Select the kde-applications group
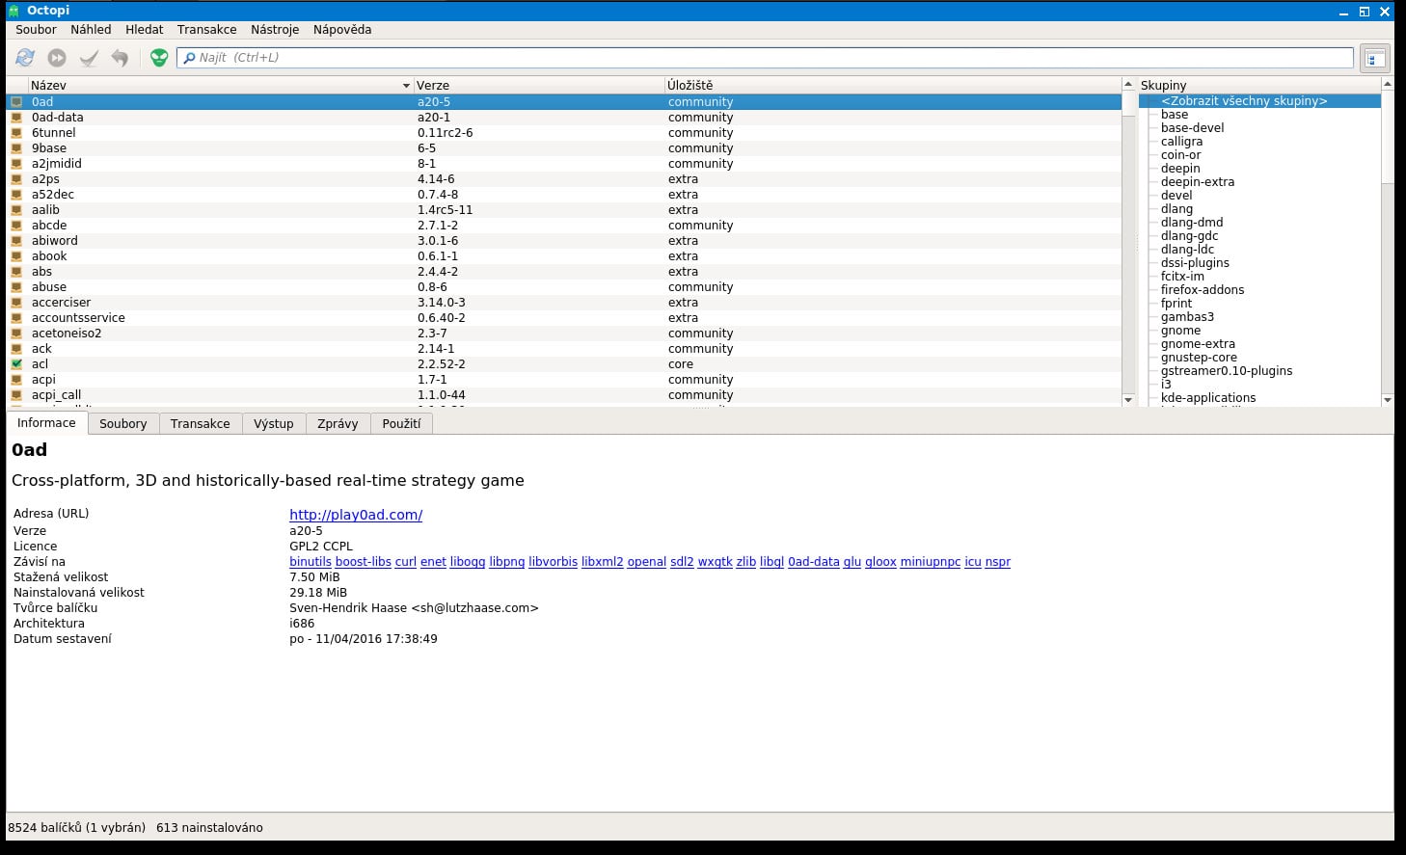Screen dimensions: 1406x855 [1208, 398]
